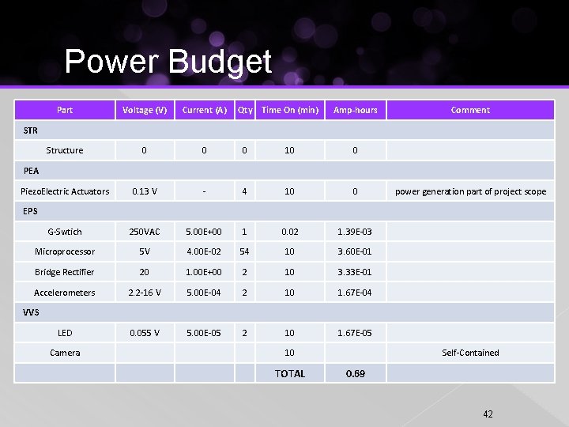
Task: Click the 3.60E-01 amp-hours cell
Action: click(x=356, y=251)
